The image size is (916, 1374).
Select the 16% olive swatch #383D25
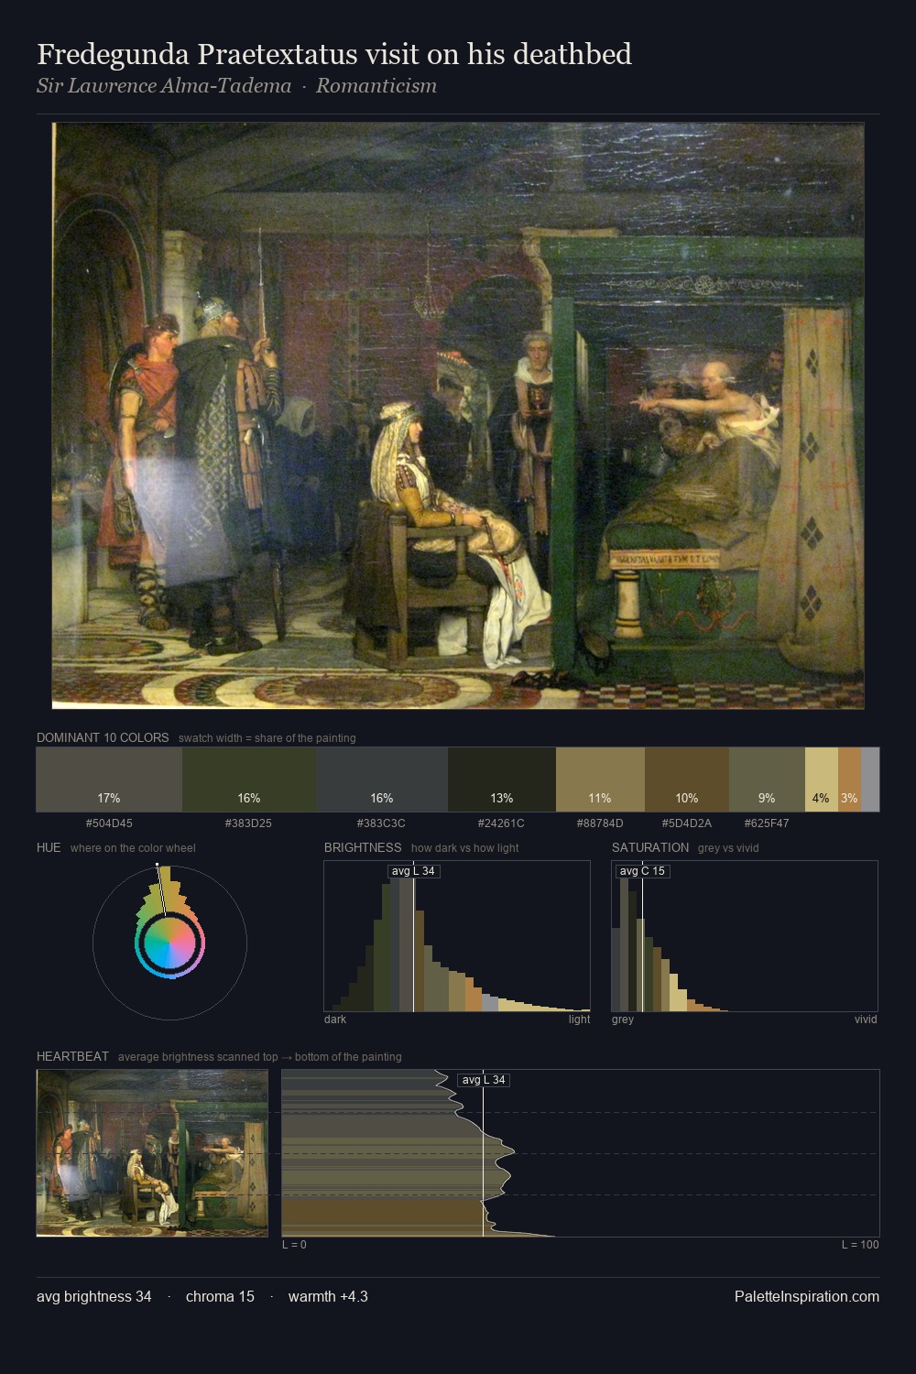(249, 780)
